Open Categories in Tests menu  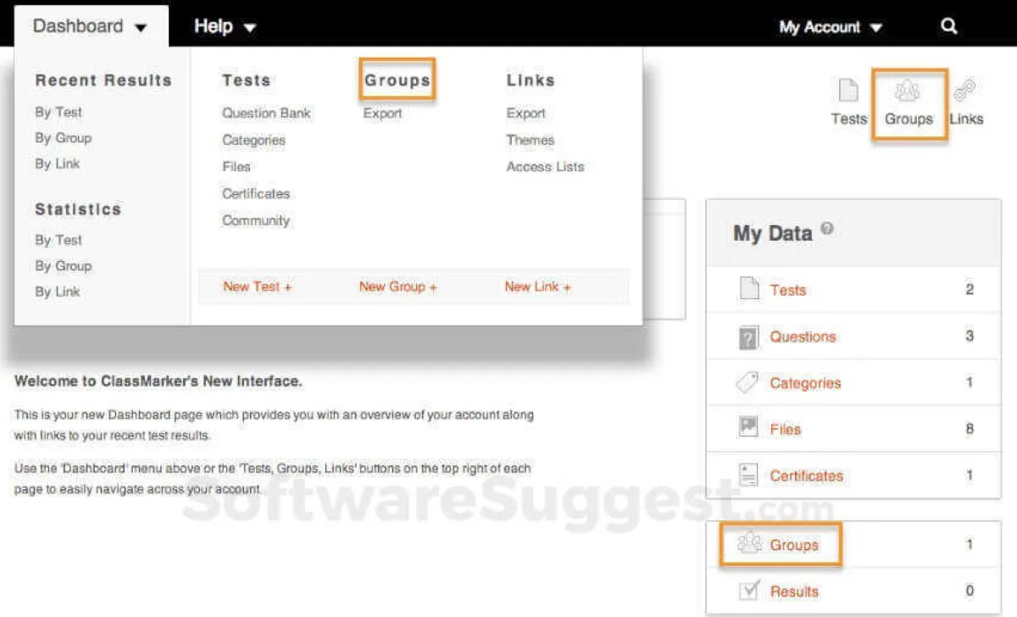(x=253, y=140)
